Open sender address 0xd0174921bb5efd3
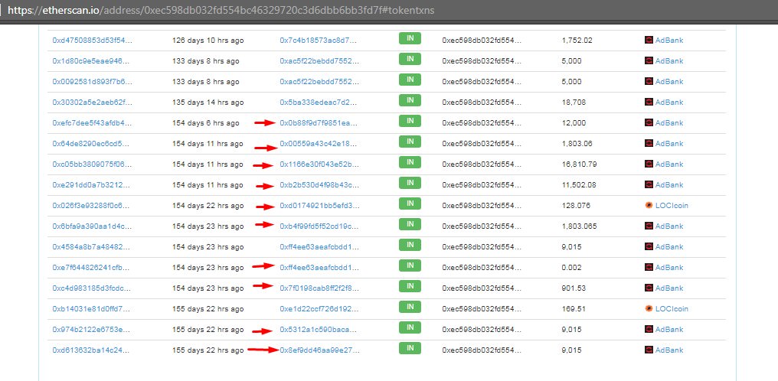 click(x=319, y=206)
